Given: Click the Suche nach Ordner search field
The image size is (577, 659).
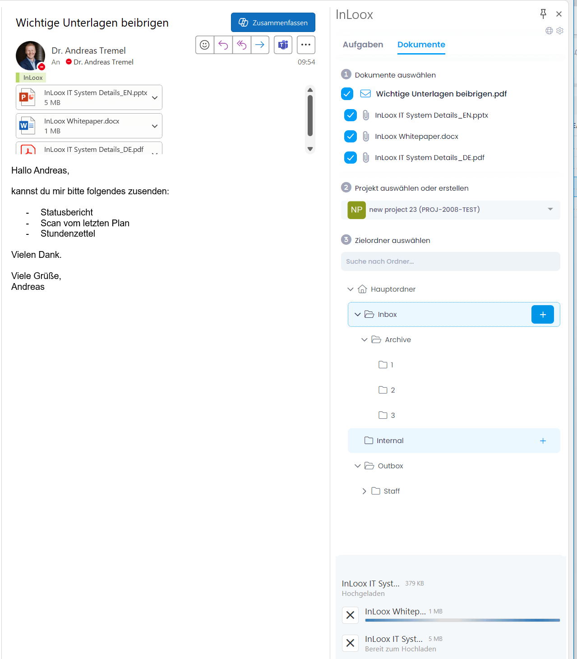Looking at the screenshot, I should [x=450, y=261].
